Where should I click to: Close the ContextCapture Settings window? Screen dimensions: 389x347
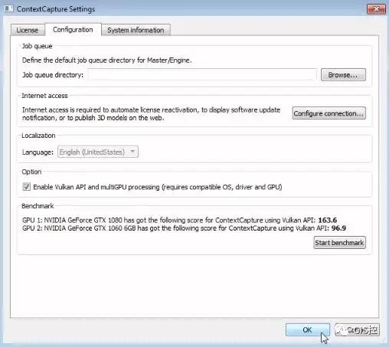pos(376,9)
